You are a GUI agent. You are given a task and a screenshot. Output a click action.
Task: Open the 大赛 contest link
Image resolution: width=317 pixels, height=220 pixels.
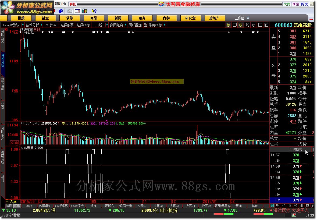(x=287, y=4)
